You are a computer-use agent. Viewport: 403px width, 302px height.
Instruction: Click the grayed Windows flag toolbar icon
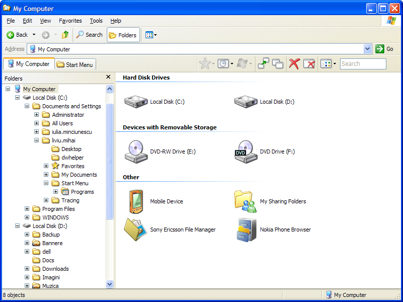coord(242,63)
